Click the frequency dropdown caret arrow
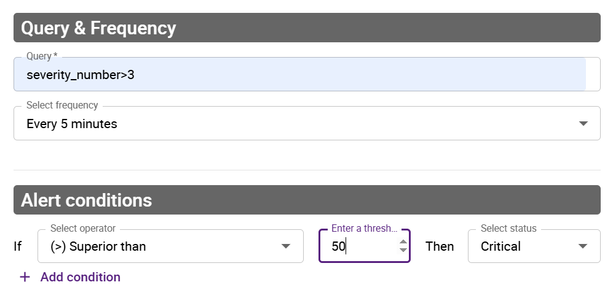 [583, 124]
